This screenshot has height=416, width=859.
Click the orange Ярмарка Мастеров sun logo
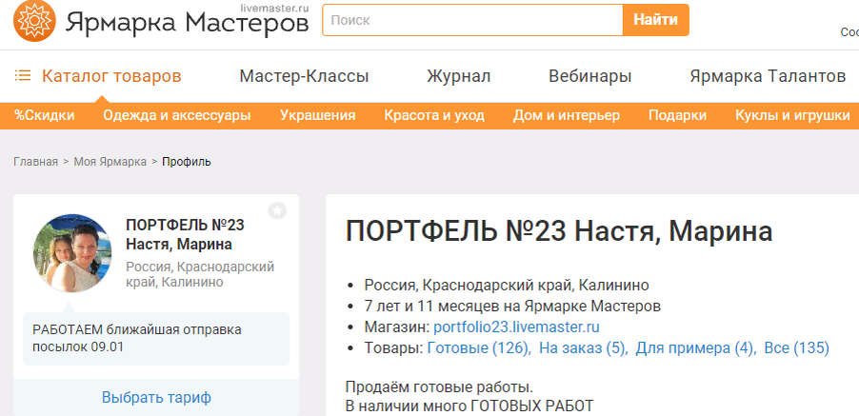(34, 21)
